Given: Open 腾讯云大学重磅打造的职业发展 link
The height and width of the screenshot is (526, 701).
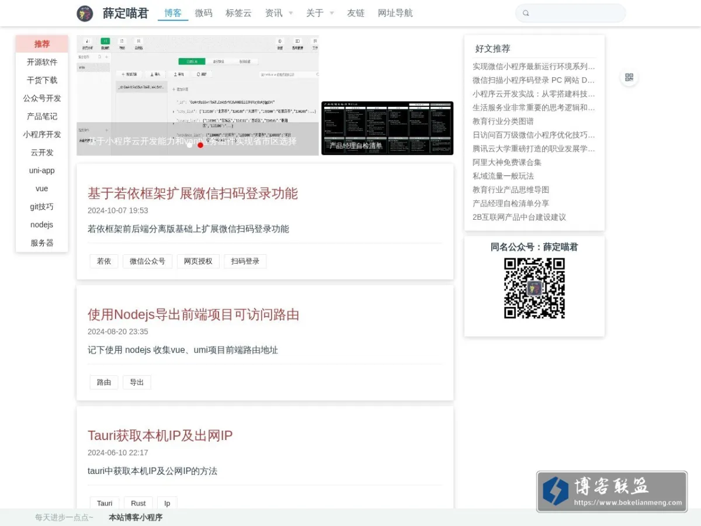Looking at the screenshot, I should tap(534, 148).
